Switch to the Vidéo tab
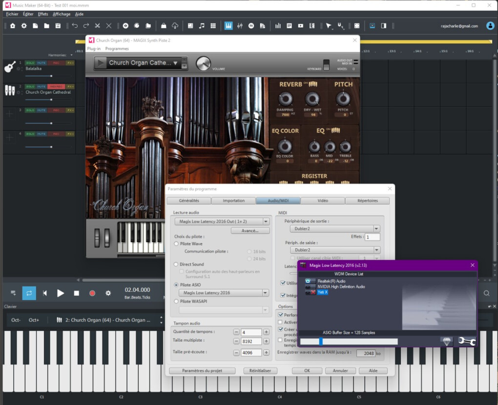This screenshot has height=405, width=498. pyautogui.click(x=323, y=201)
